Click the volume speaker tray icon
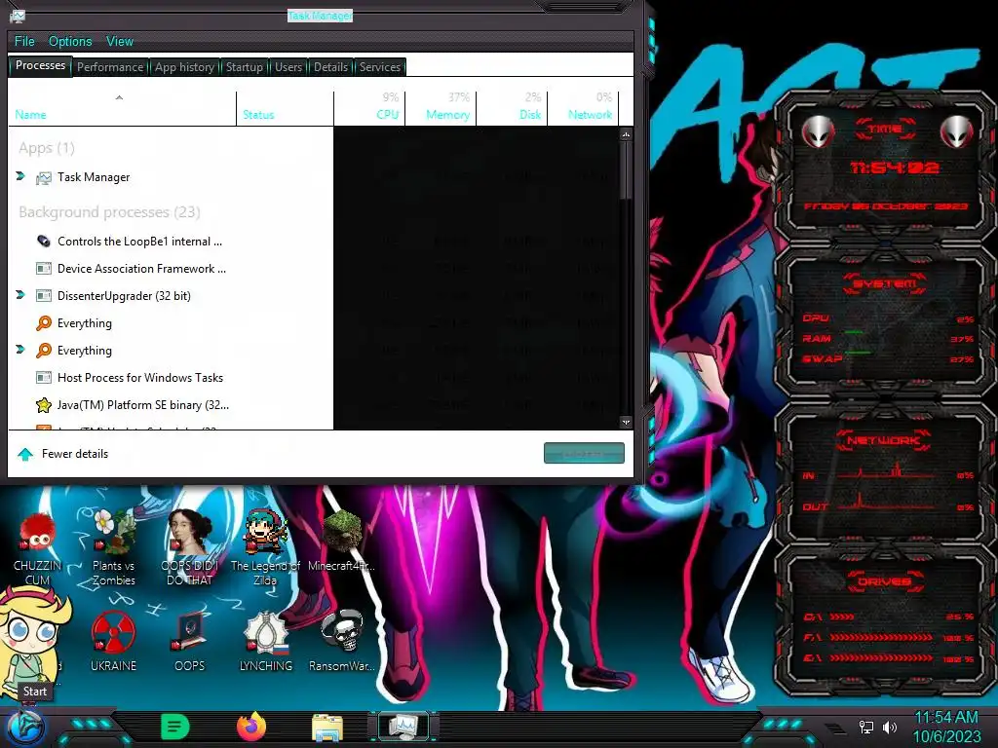 (889, 727)
